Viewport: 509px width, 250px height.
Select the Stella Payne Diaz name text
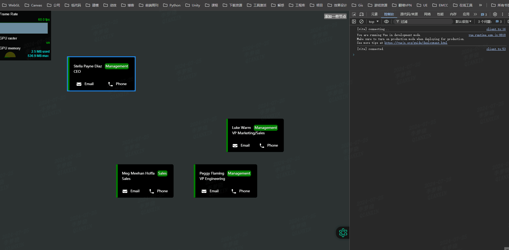point(88,66)
